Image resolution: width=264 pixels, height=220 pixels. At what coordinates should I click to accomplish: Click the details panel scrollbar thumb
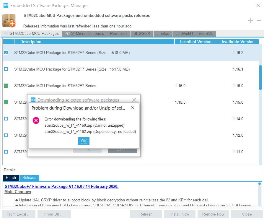(x=260, y=184)
